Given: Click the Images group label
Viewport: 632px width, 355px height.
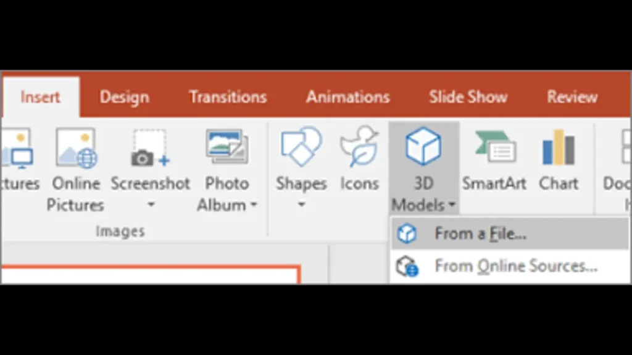Looking at the screenshot, I should click(120, 232).
